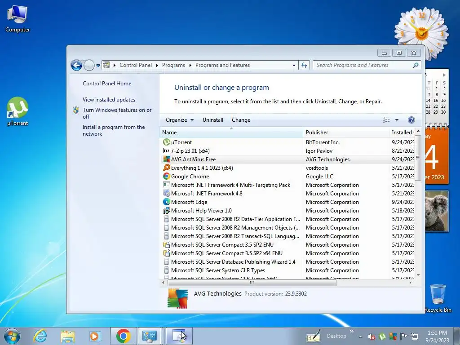Image resolution: width=460 pixels, height=345 pixels.
Task: Select Microsoft SQL Server Database Publishing Wizard 1.4
Action: point(287,262)
